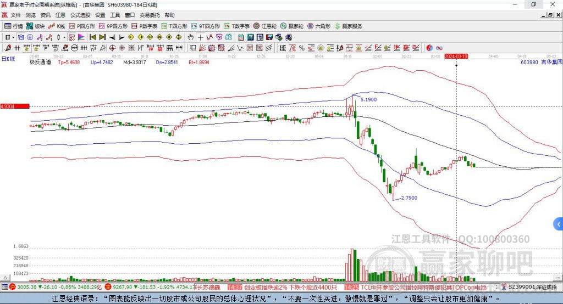Expand the blue side panel chevron
This screenshot has height=304, width=563.
point(559,224)
